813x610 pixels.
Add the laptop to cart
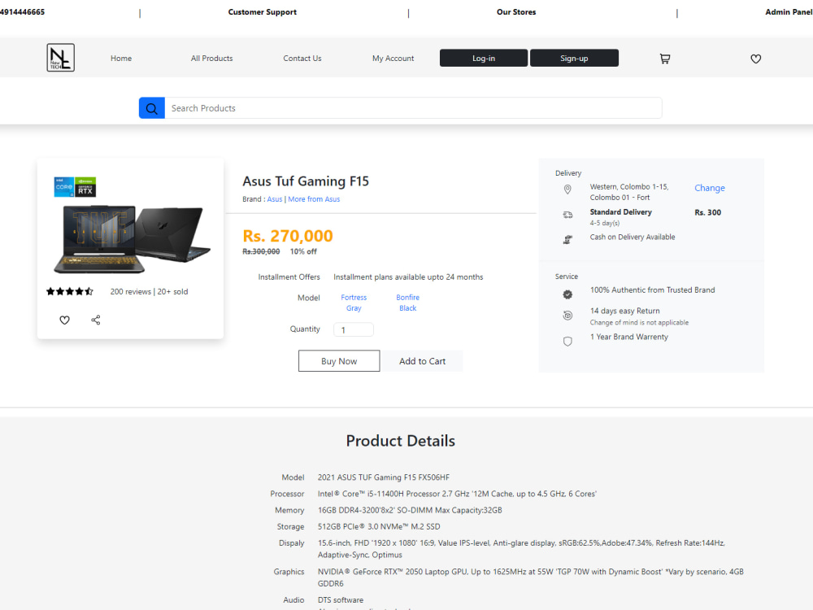point(422,360)
